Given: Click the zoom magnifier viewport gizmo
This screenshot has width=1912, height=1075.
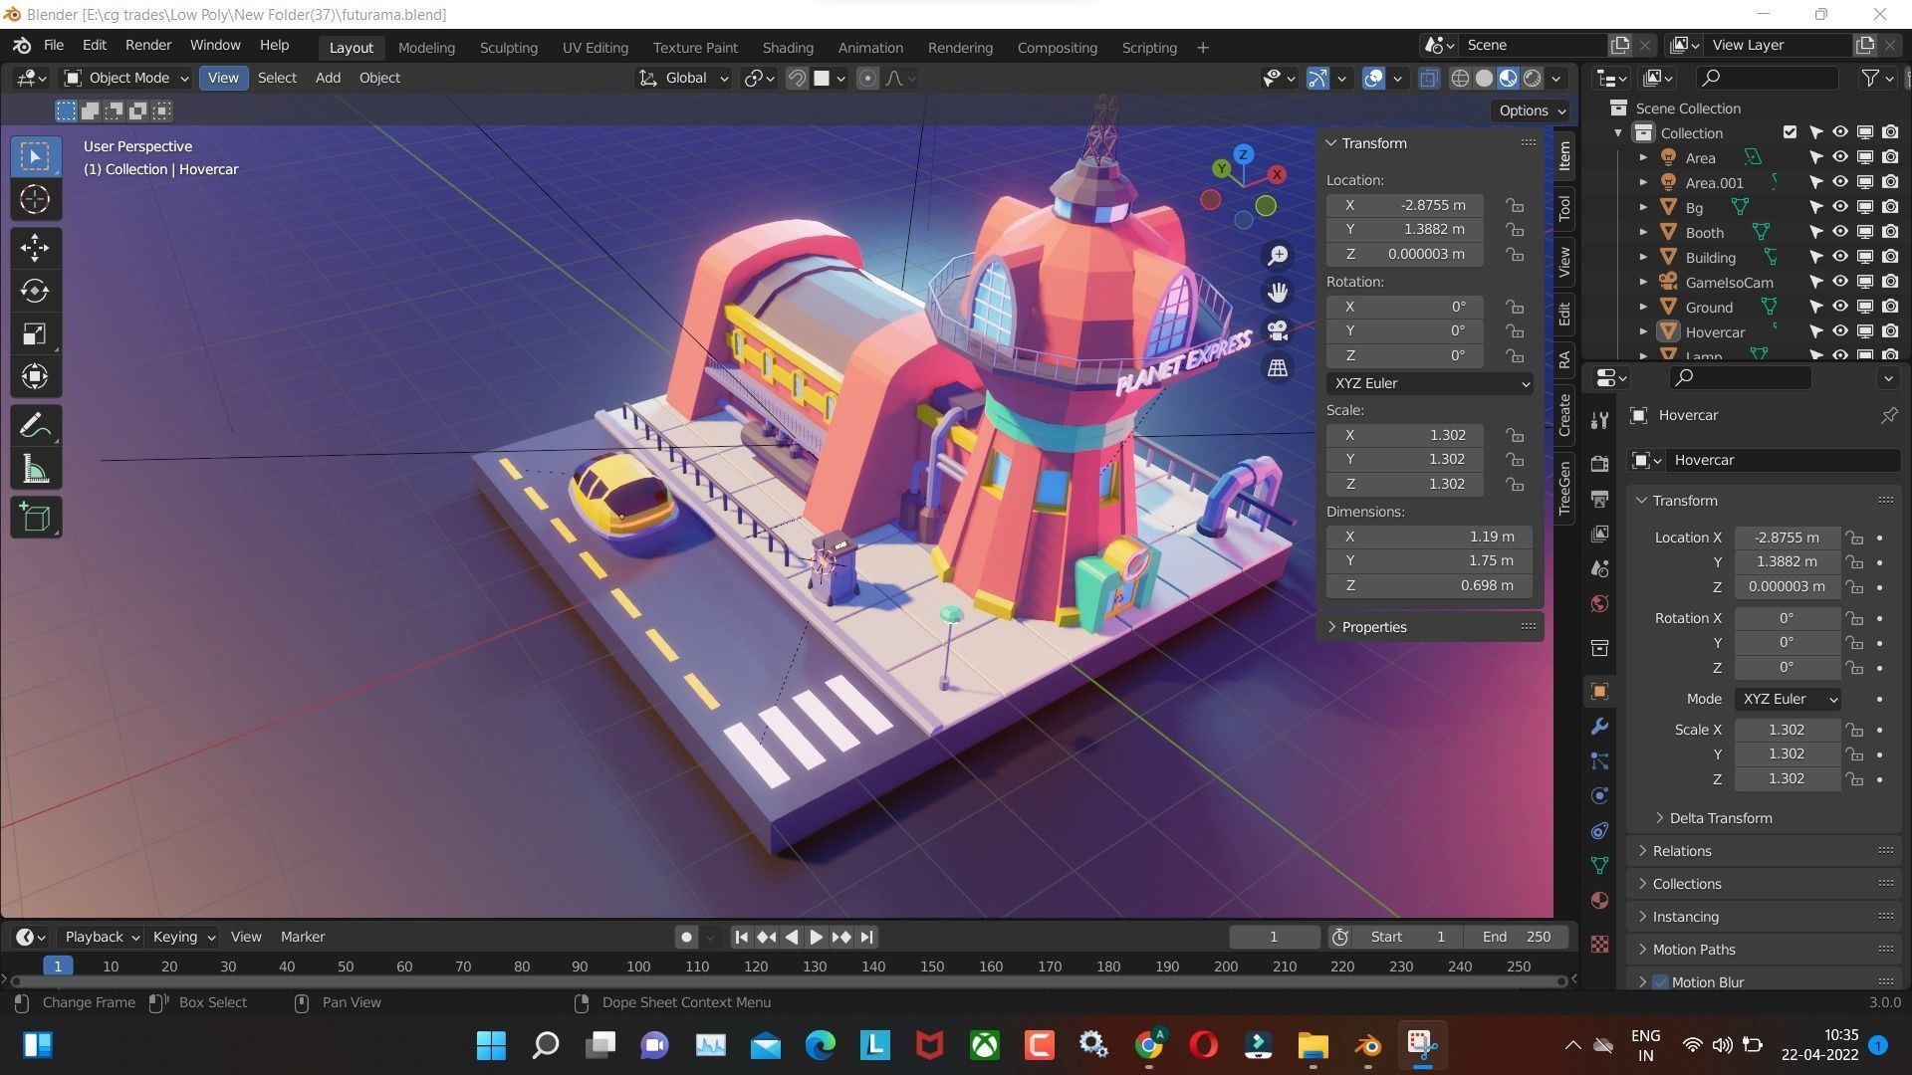Looking at the screenshot, I should (1277, 256).
